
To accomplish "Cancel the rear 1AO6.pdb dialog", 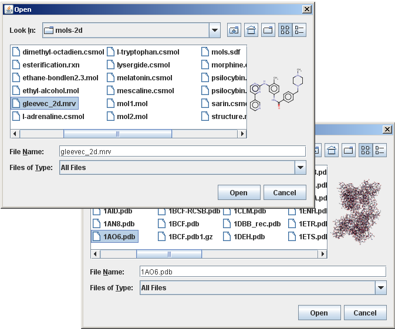I will click(x=365, y=313).
